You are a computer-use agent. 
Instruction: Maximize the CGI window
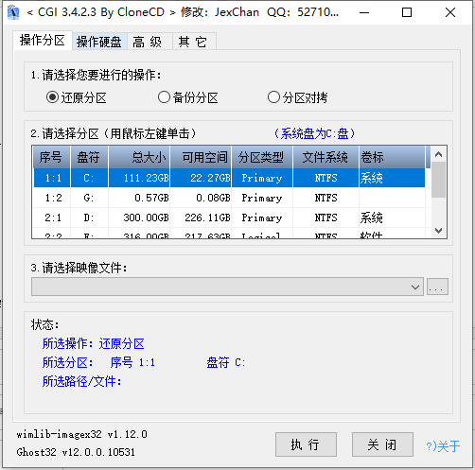(407, 12)
